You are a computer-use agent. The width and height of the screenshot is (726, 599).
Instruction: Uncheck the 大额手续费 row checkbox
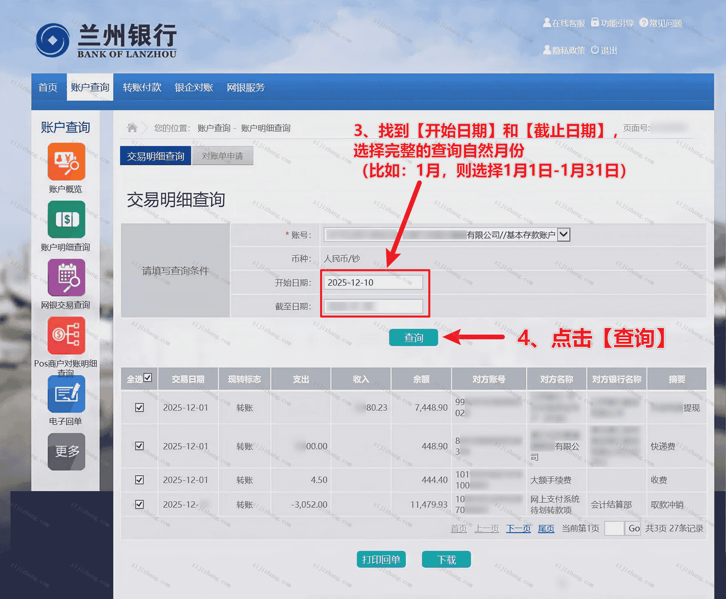click(139, 480)
